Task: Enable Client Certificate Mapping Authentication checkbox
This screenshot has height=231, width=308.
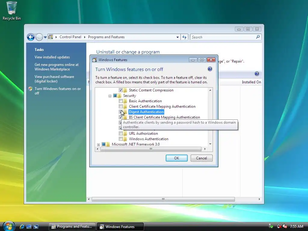Action: point(121,106)
